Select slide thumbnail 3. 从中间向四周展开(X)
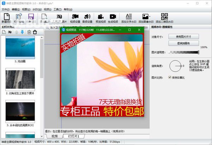The width and height of the screenshot is (212, 145). coord(20,112)
